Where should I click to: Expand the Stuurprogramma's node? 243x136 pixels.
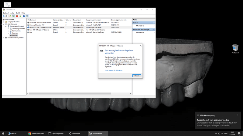click(x=9, y=29)
